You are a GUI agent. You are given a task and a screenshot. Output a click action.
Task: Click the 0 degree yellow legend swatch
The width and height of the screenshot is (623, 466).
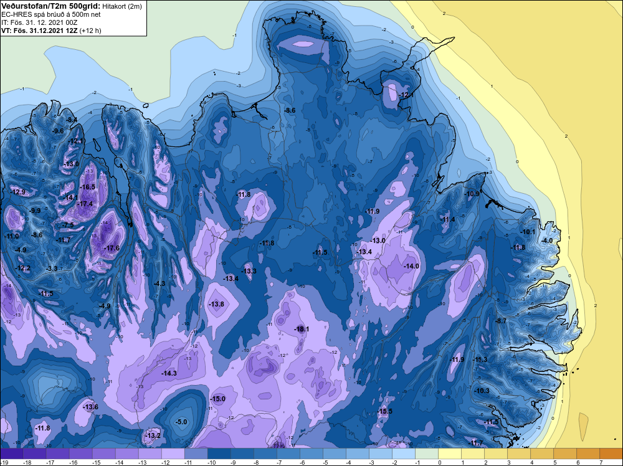[449, 454]
